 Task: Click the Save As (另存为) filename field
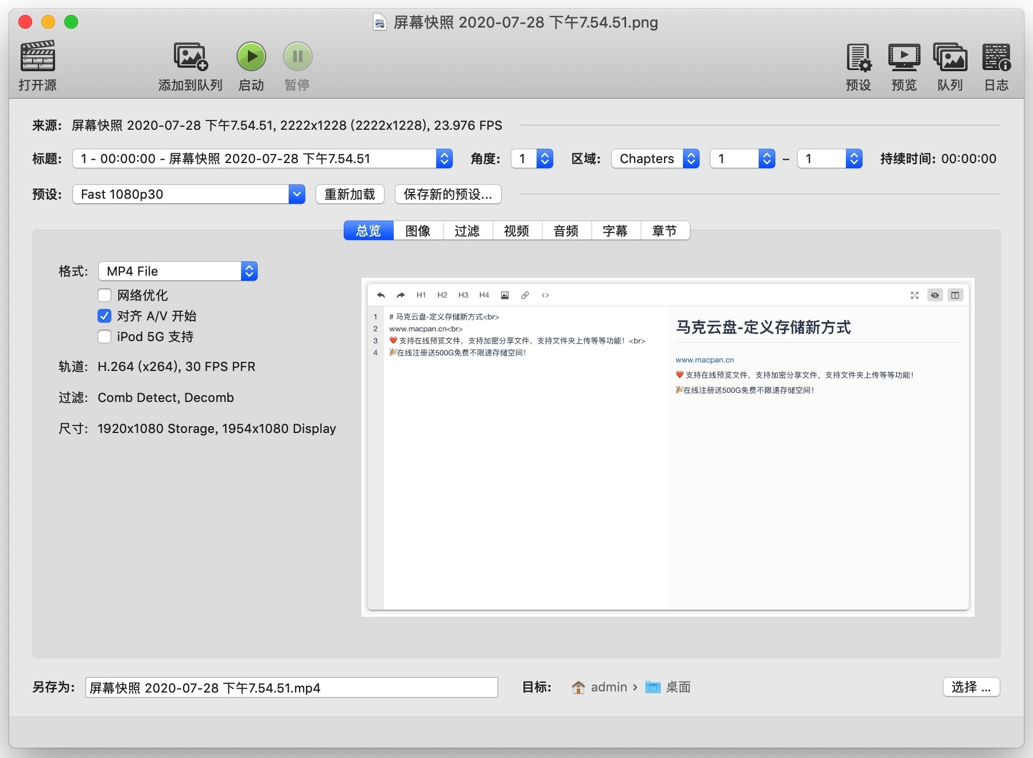pyautogui.click(x=292, y=687)
